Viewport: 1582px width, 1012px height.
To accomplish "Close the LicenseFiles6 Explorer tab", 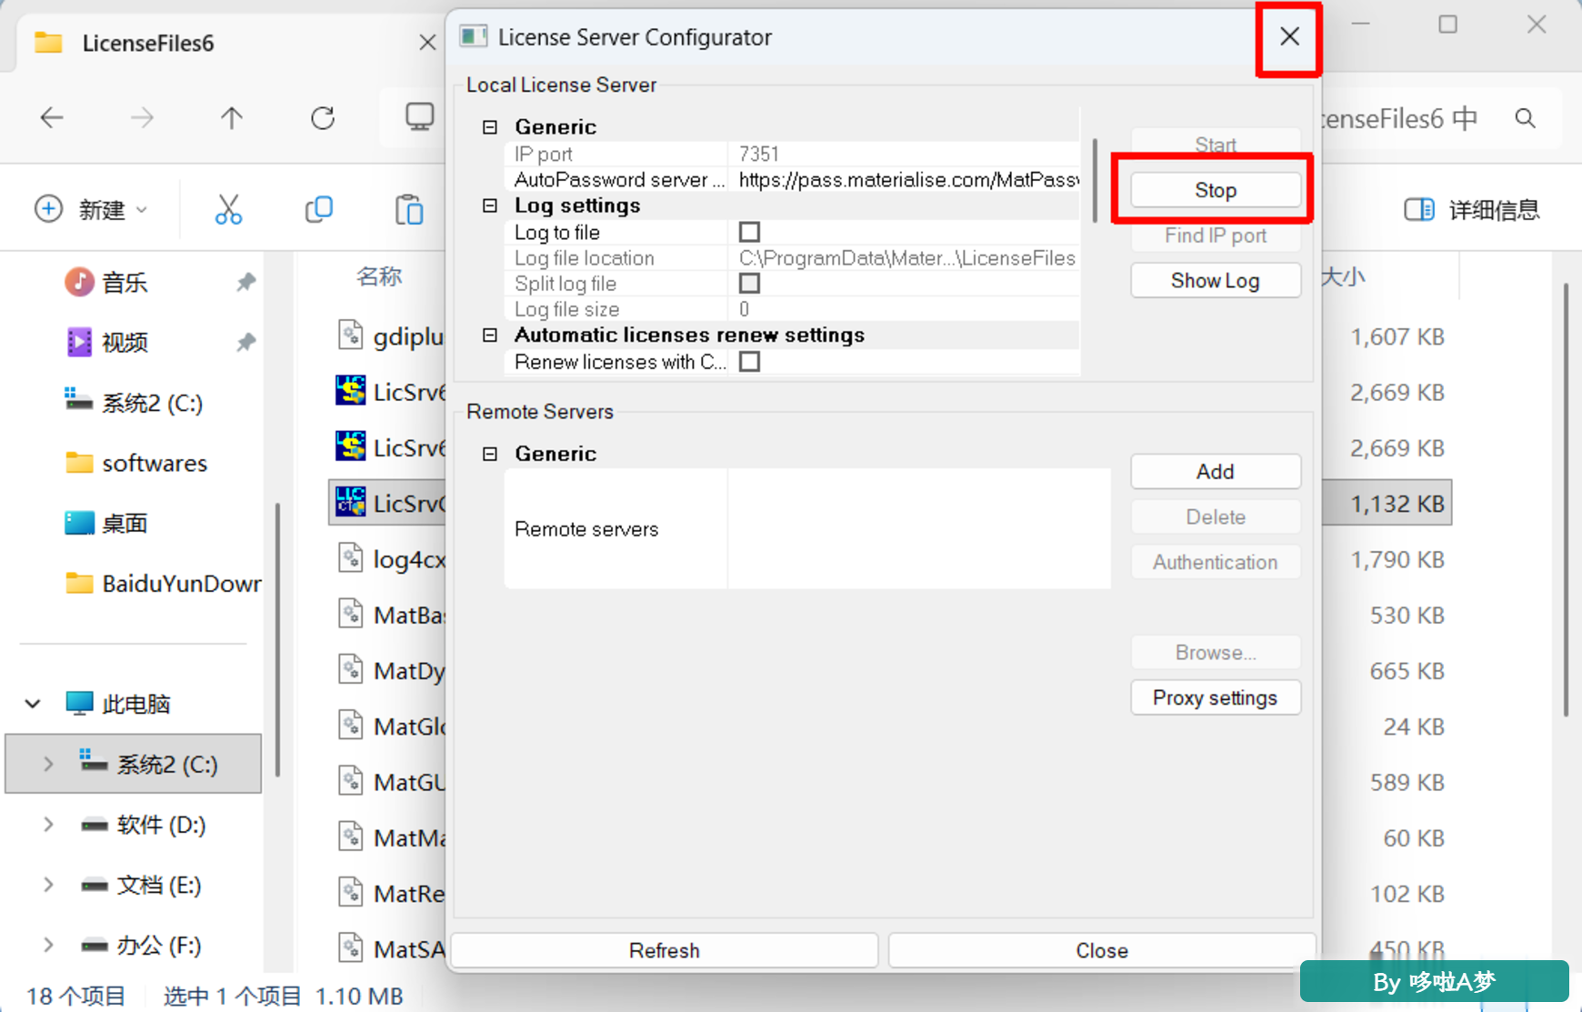I will point(427,42).
